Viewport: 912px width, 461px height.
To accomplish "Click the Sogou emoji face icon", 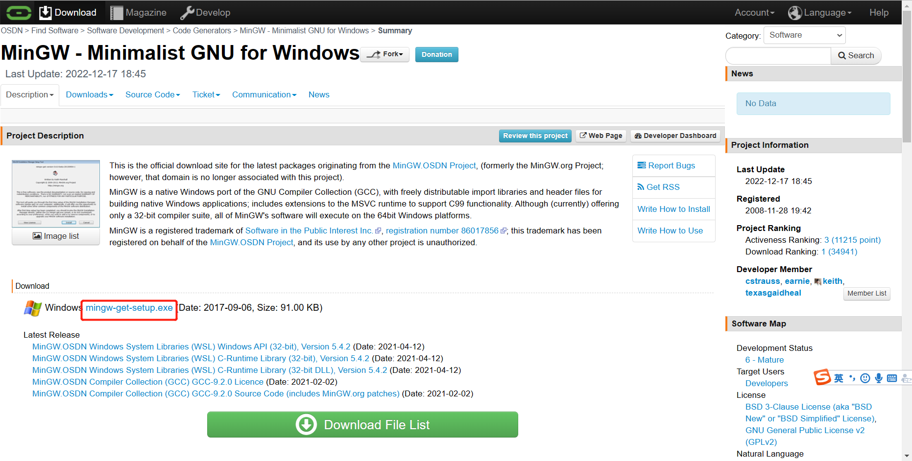I will pyautogui.click(x=865, y=378).
